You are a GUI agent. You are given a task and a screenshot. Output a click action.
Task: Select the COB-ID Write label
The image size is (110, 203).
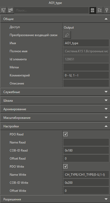[x=19, y=182]
